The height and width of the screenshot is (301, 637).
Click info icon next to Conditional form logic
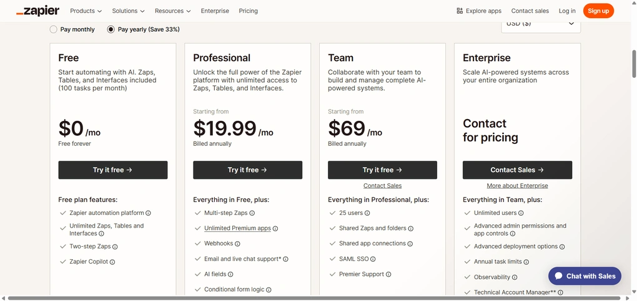click(x=269, y=290)
